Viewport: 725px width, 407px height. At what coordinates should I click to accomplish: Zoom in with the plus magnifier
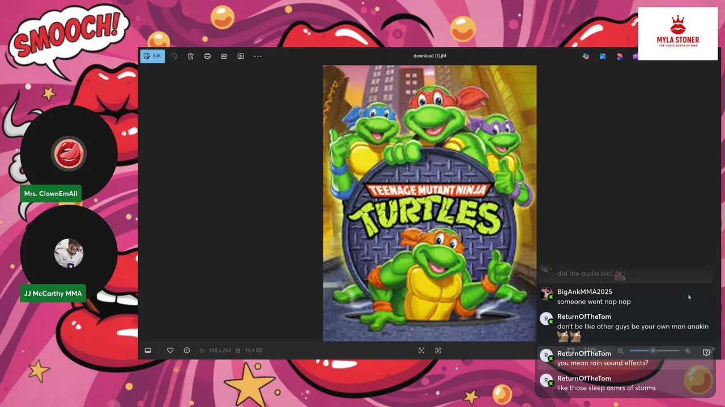[688, 351]
